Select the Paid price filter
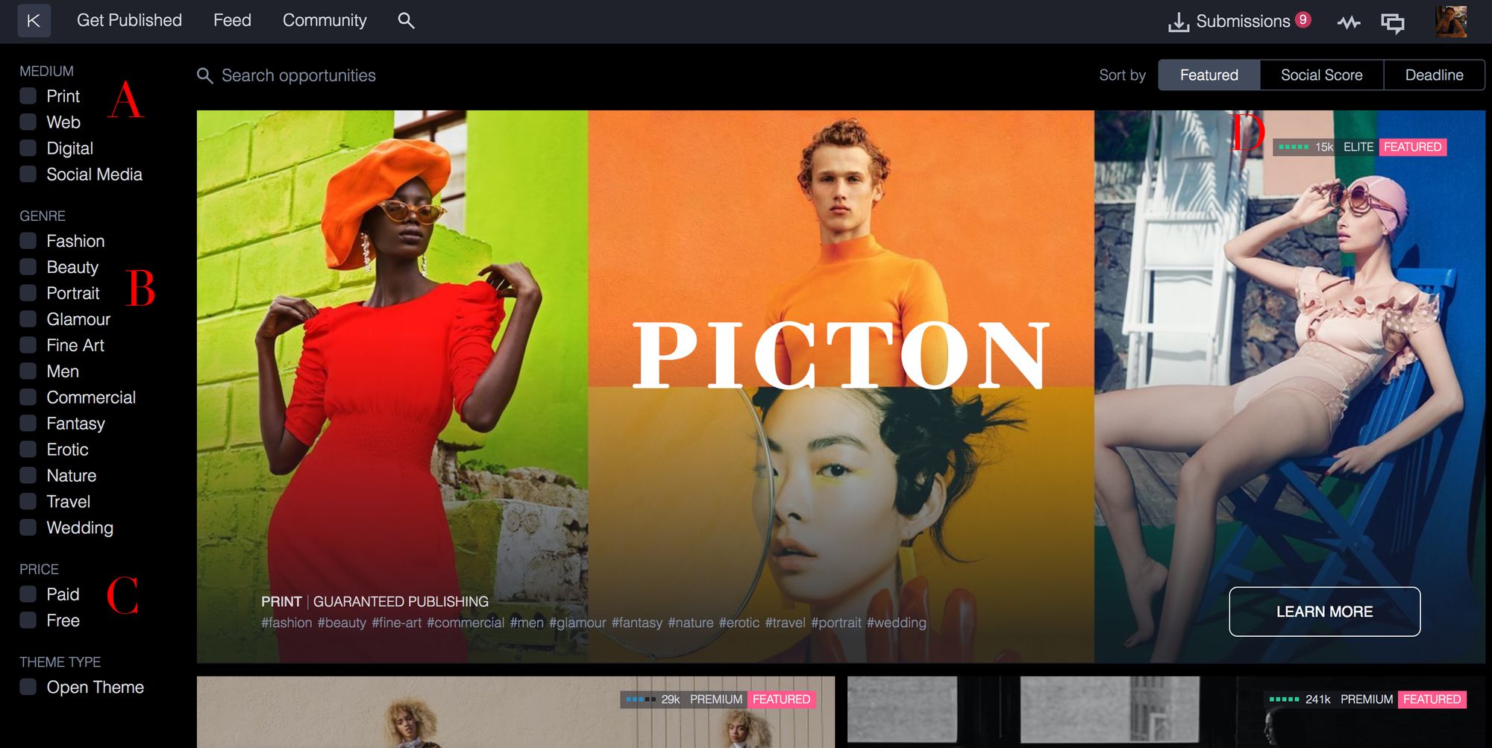This screenshot has width=1492, height=748. click(x=28, y=594)
